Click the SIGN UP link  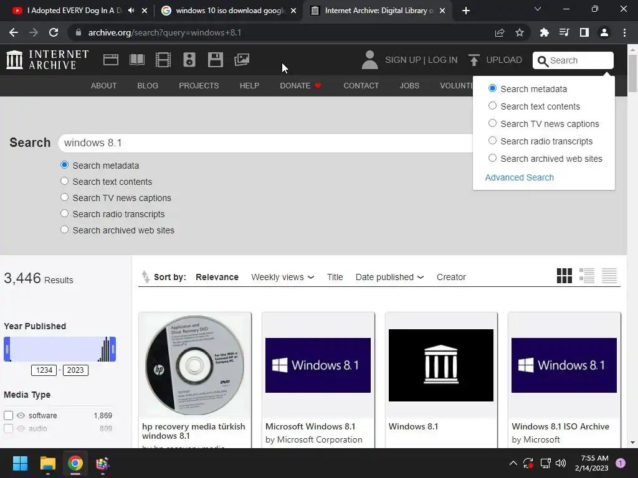403,60
